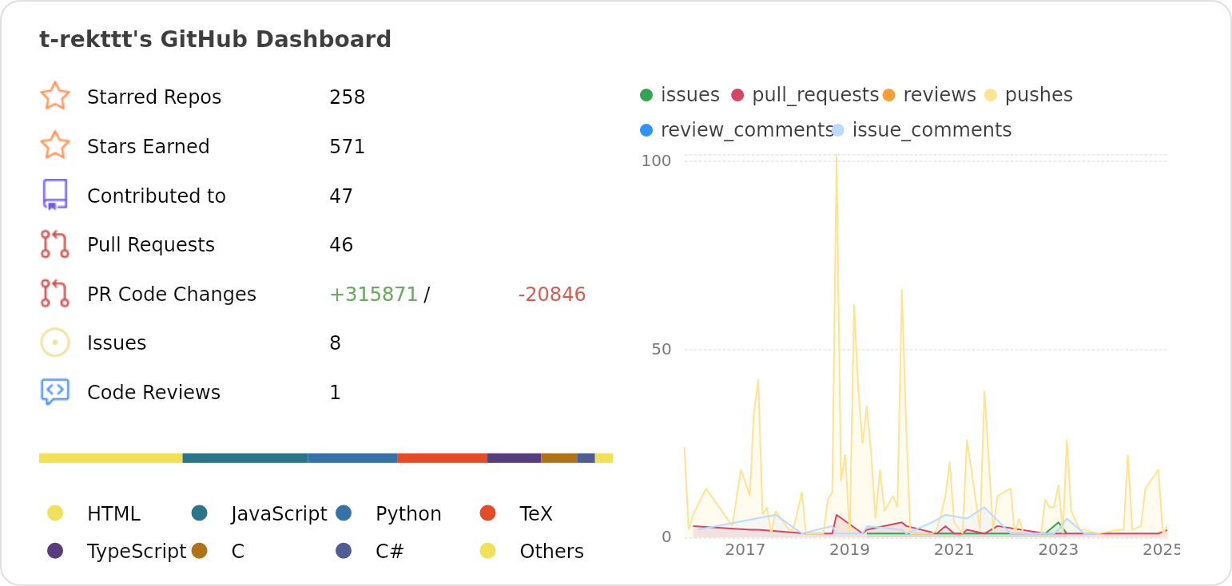Toggle the pushes series legend label
This screenshot has width=1232, height=586.
[1039, 95]
